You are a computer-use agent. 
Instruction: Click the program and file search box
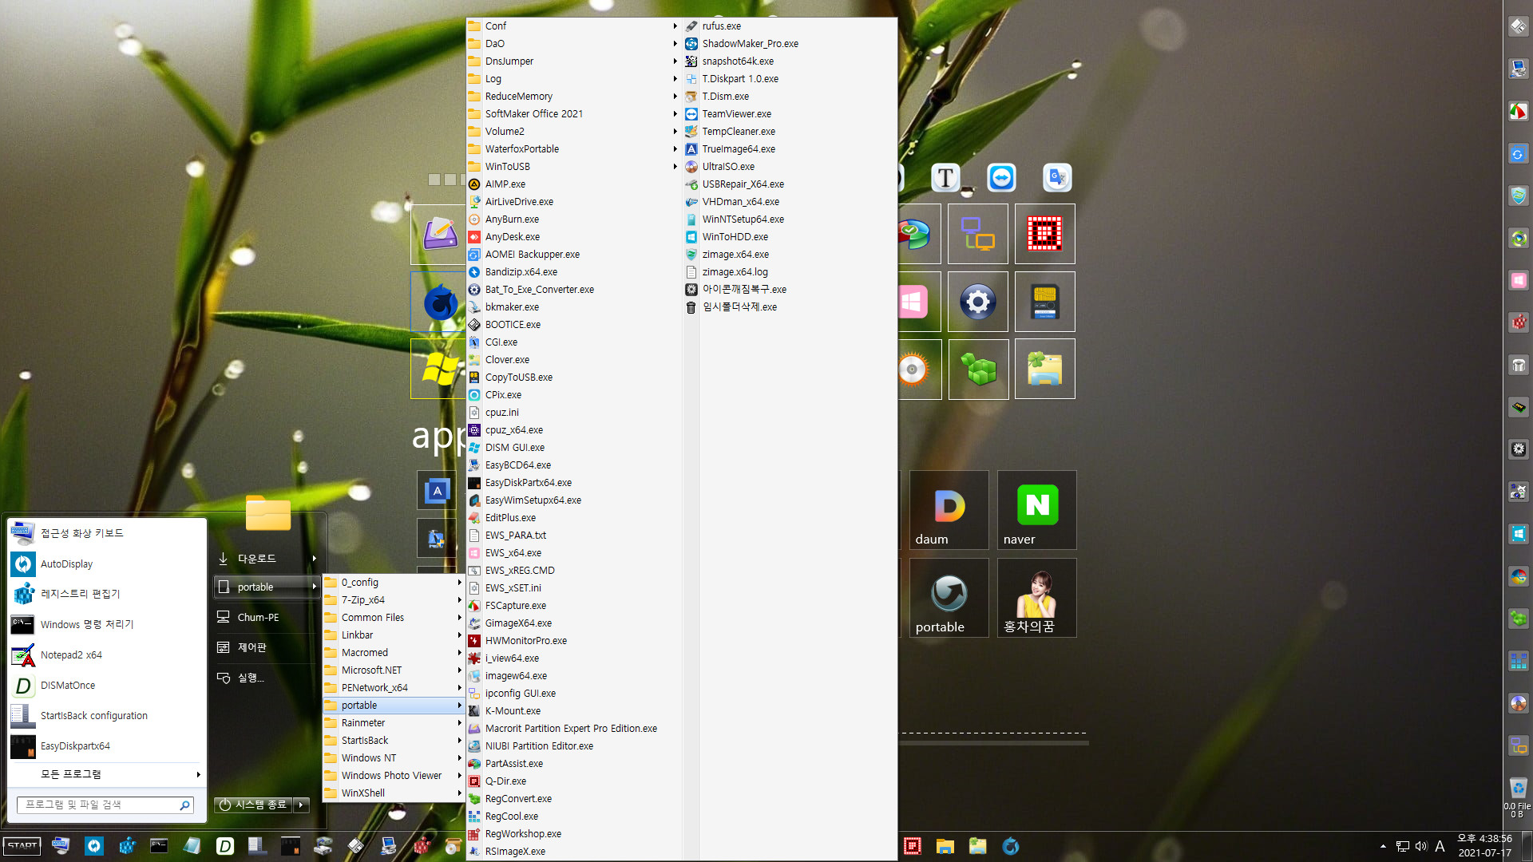coord(105,805)
